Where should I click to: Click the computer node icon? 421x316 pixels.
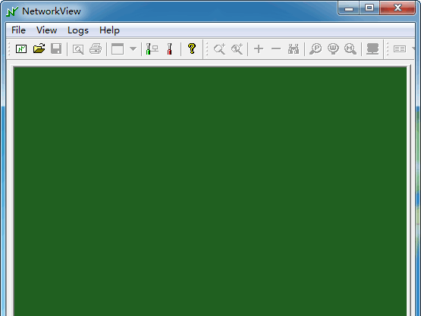(x=372, y=49)
